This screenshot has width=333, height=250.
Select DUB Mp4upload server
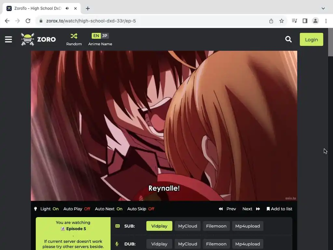pos(247,244)
